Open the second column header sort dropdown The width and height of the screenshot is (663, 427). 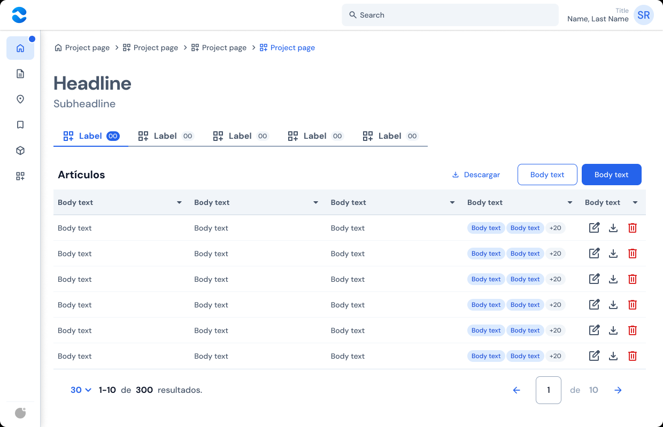pyautogui.click(x=316, y=203)
